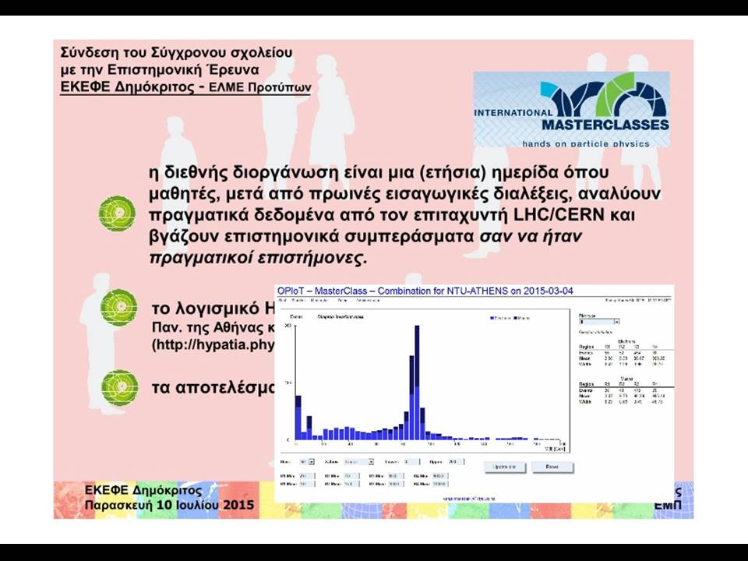Screen dimensions: 748x561
Task: Click the OPloT MasterClass Combination page title
Action: click(425, 291)
